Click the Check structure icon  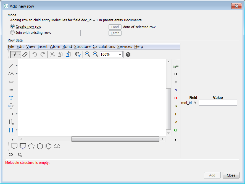tap(78, 54)
